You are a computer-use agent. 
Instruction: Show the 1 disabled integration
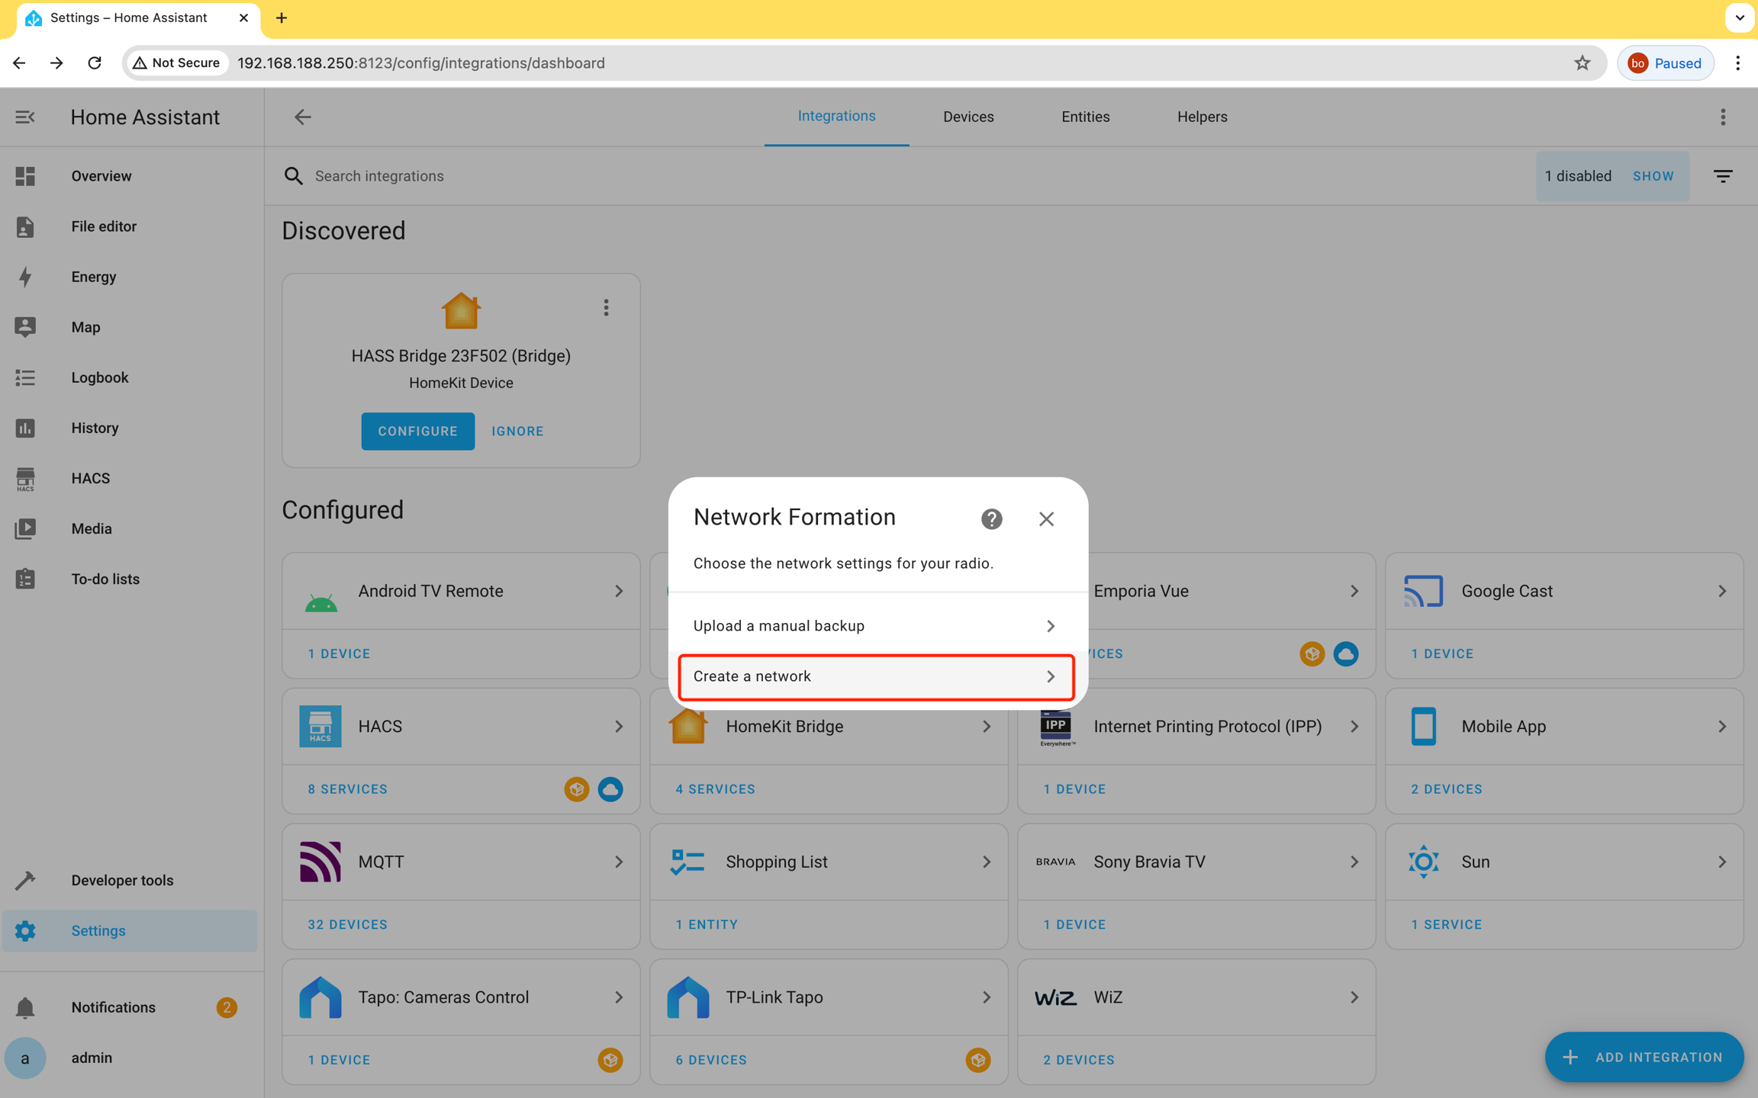[1653, 176]
